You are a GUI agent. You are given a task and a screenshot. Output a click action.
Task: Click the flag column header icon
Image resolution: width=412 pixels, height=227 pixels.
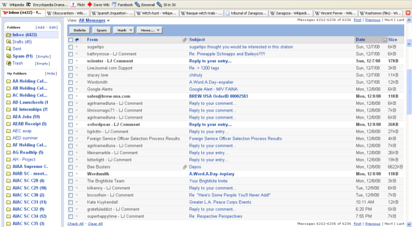(x=77, y=40)
